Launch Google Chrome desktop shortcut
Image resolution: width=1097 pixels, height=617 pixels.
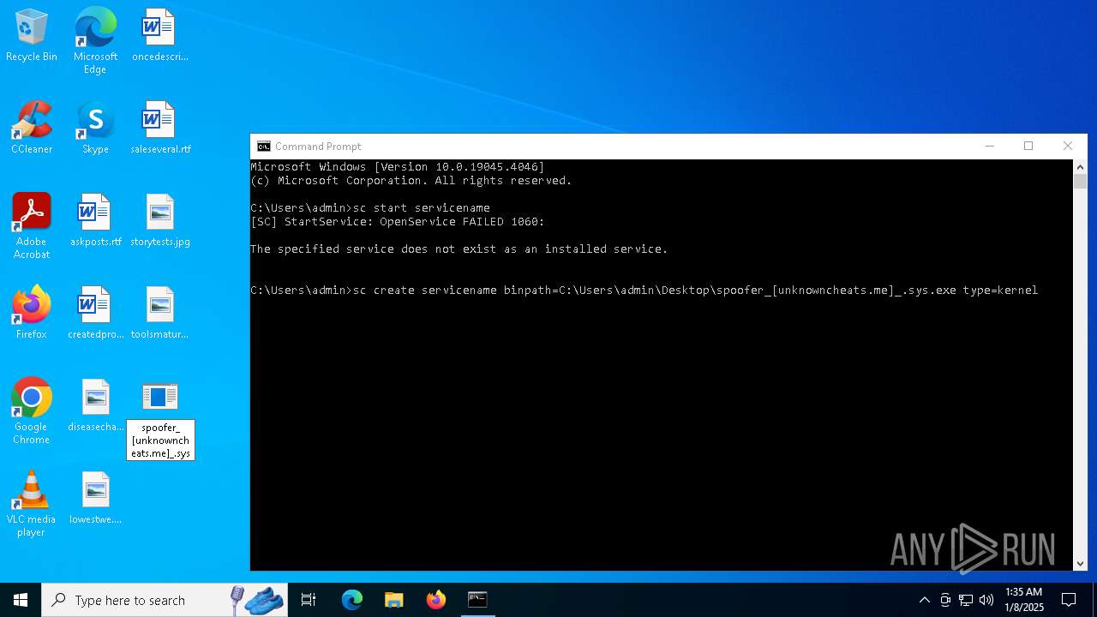[32, 411]
